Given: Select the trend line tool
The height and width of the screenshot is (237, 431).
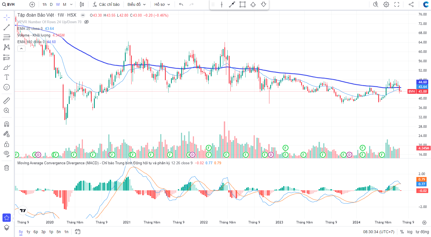Looking at the screenshot, I should tap(7, 27).
